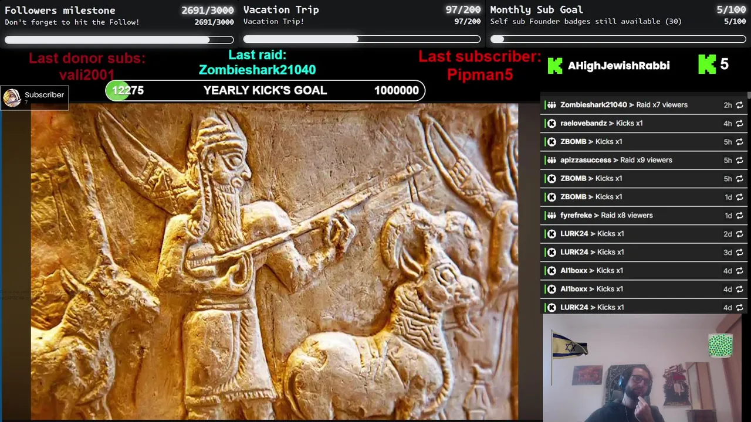Click the '3d' timestamp in activity feed

tap(728, 253)
